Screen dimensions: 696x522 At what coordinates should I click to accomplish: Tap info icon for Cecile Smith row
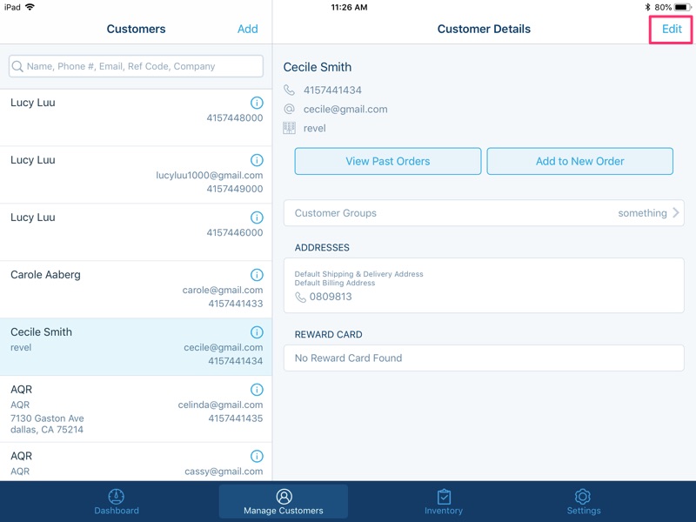(257, 332)
